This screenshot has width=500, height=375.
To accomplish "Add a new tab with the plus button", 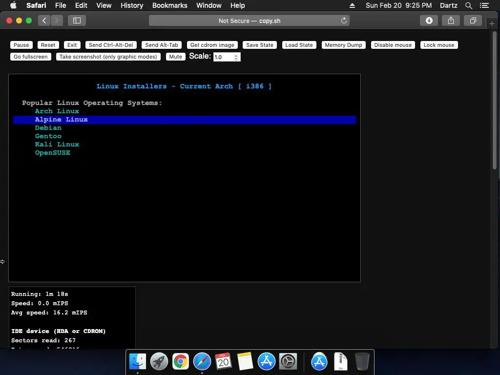I will click(492, 23).
